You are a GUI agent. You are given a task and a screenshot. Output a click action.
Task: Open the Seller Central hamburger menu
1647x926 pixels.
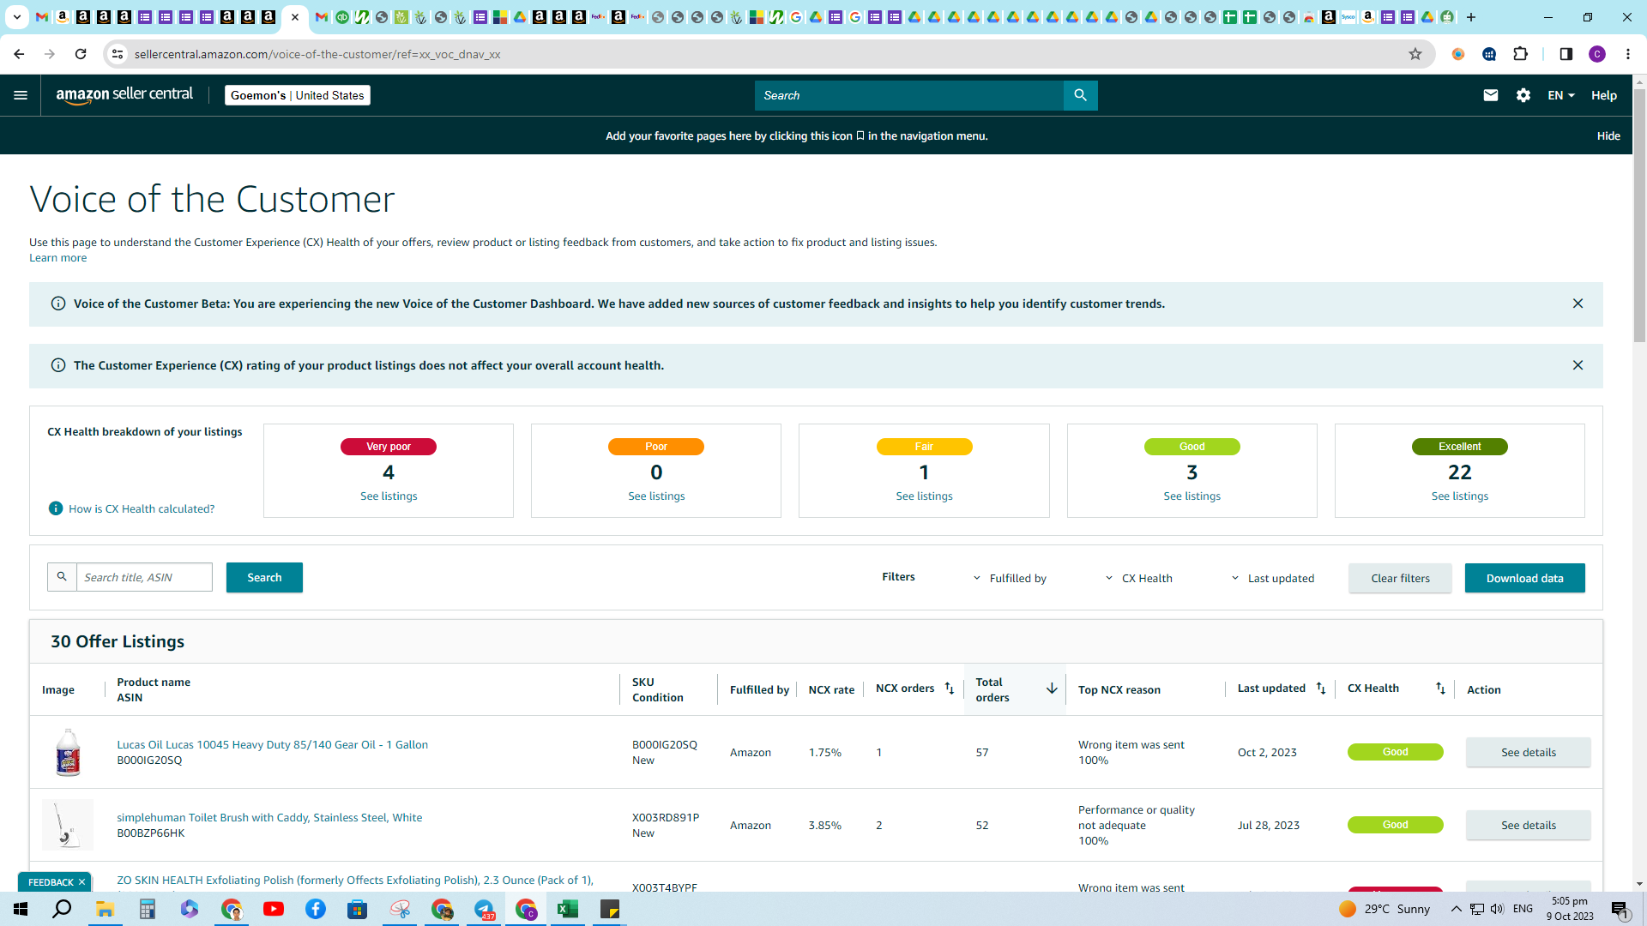tap(21, 95)
